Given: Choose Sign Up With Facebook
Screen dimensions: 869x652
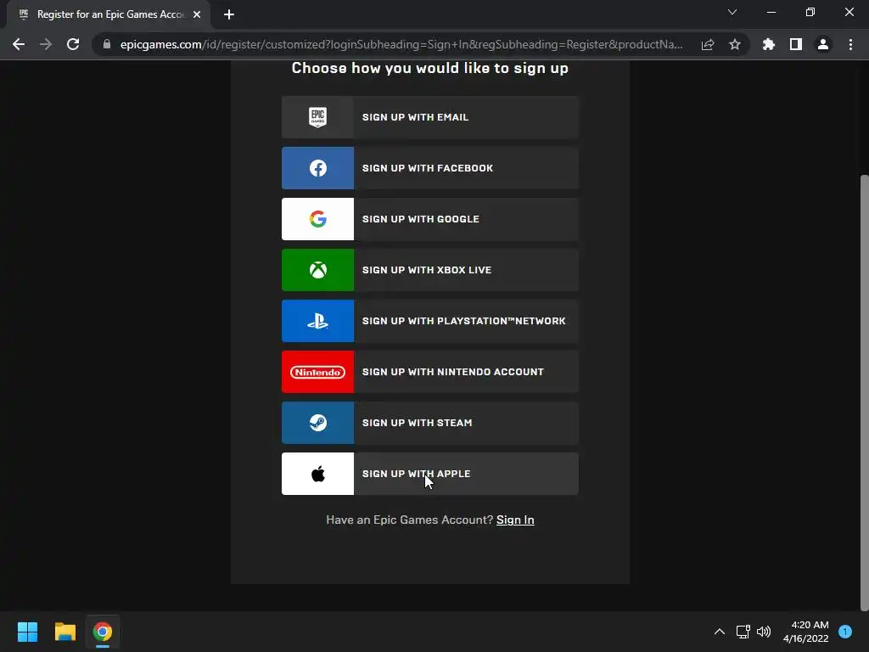Looking at the screenshot, I should point(430,168).
